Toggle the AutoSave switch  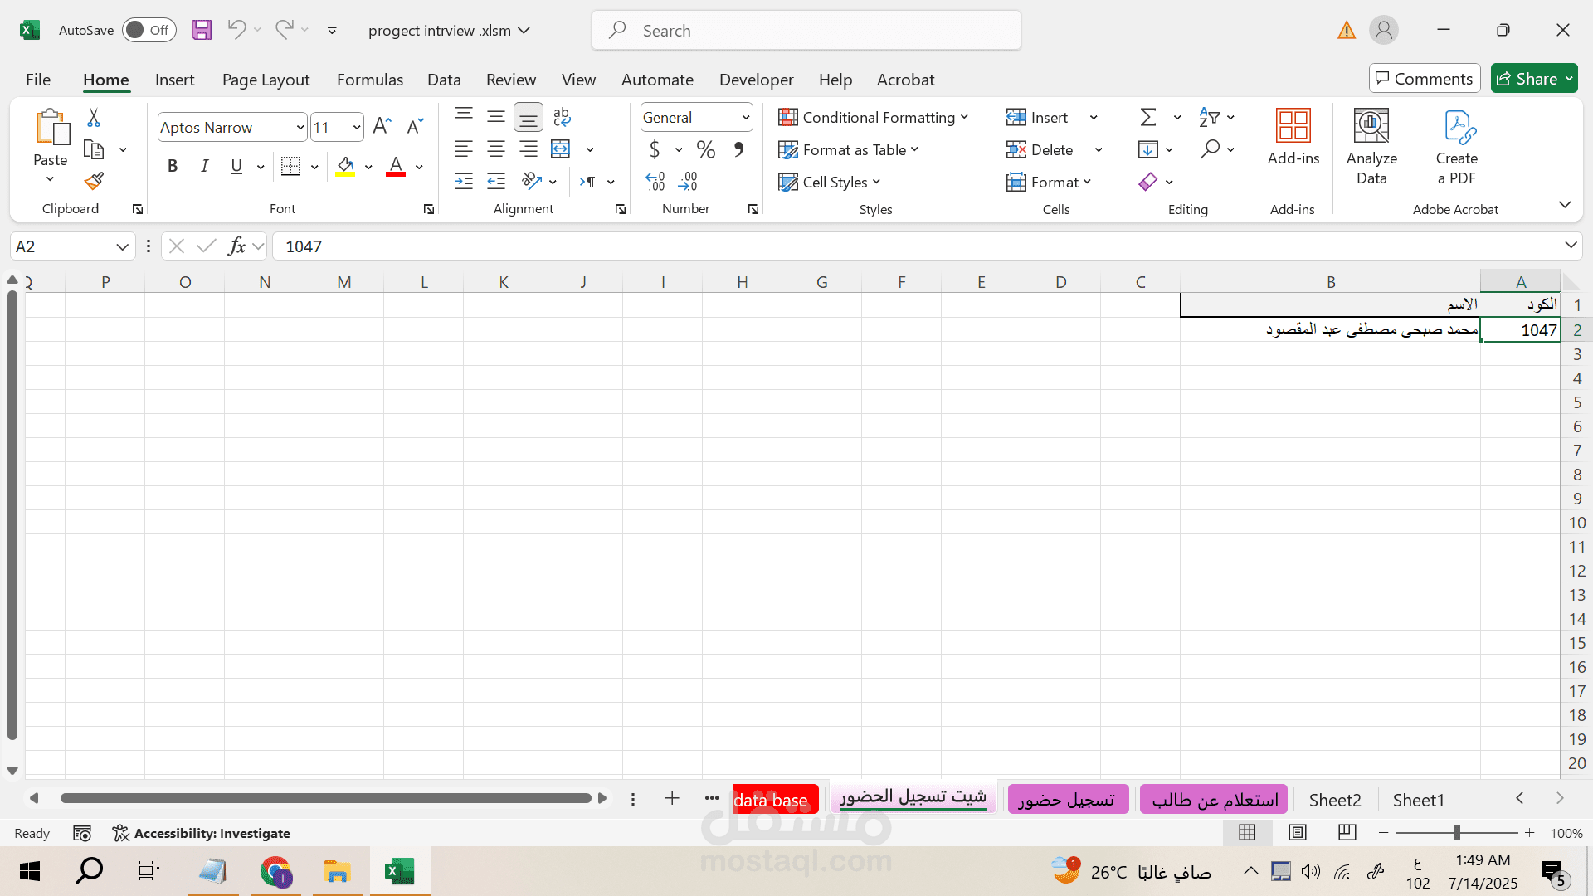149,31
